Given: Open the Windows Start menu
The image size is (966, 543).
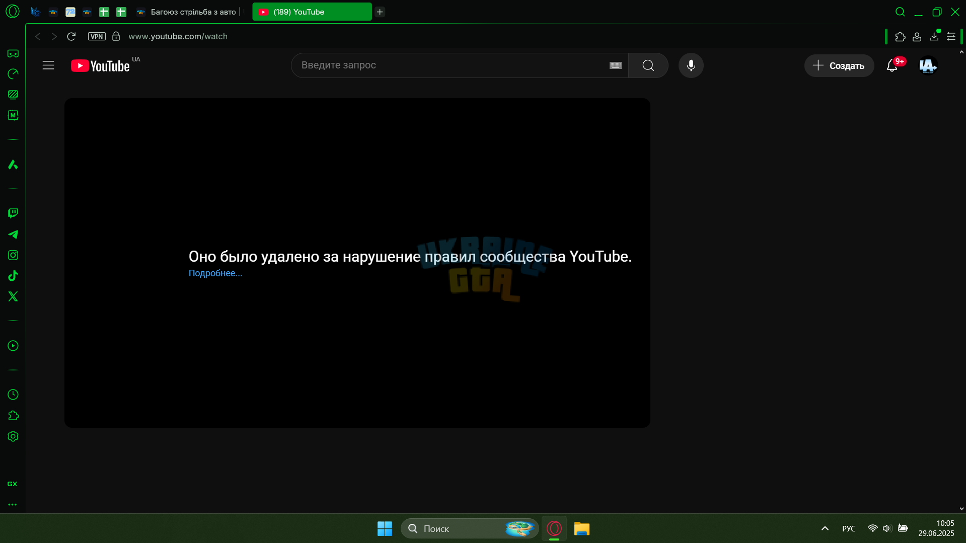Looking at the screenshot, I should (385, 528).
